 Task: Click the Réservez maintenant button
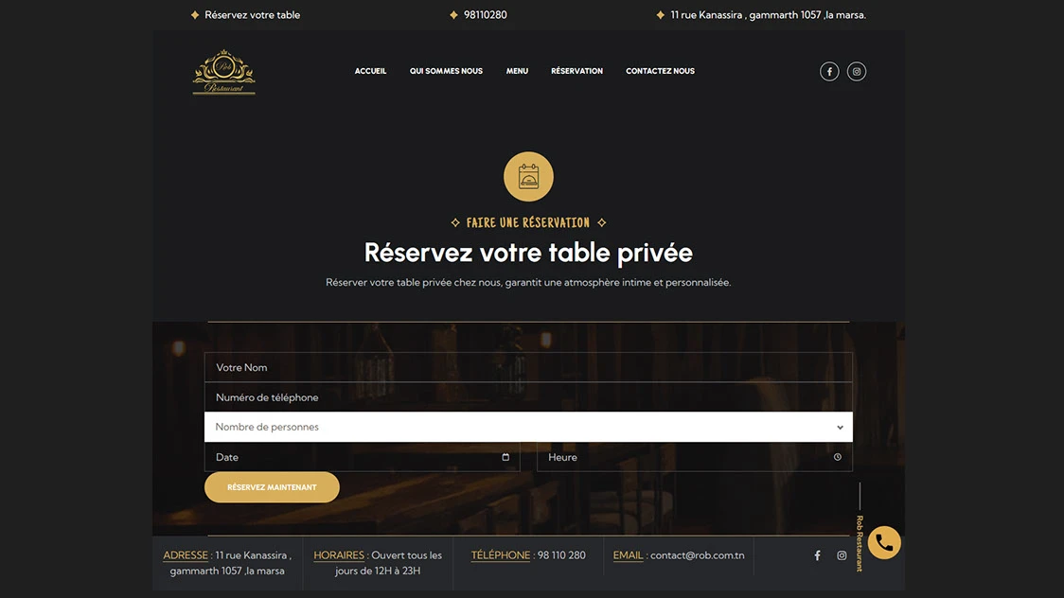(x=272, y=487)
